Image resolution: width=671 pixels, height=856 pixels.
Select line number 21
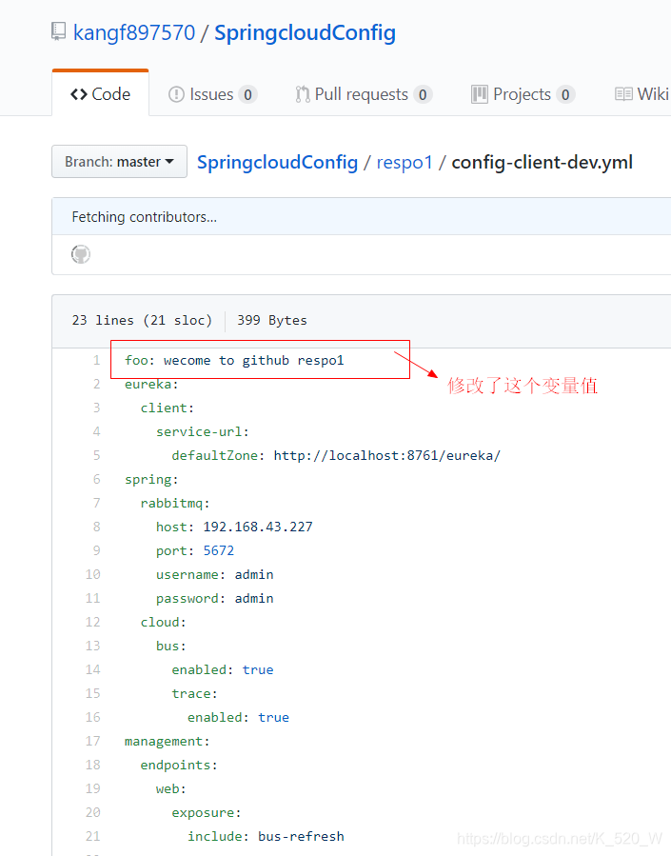click(92, 836)
